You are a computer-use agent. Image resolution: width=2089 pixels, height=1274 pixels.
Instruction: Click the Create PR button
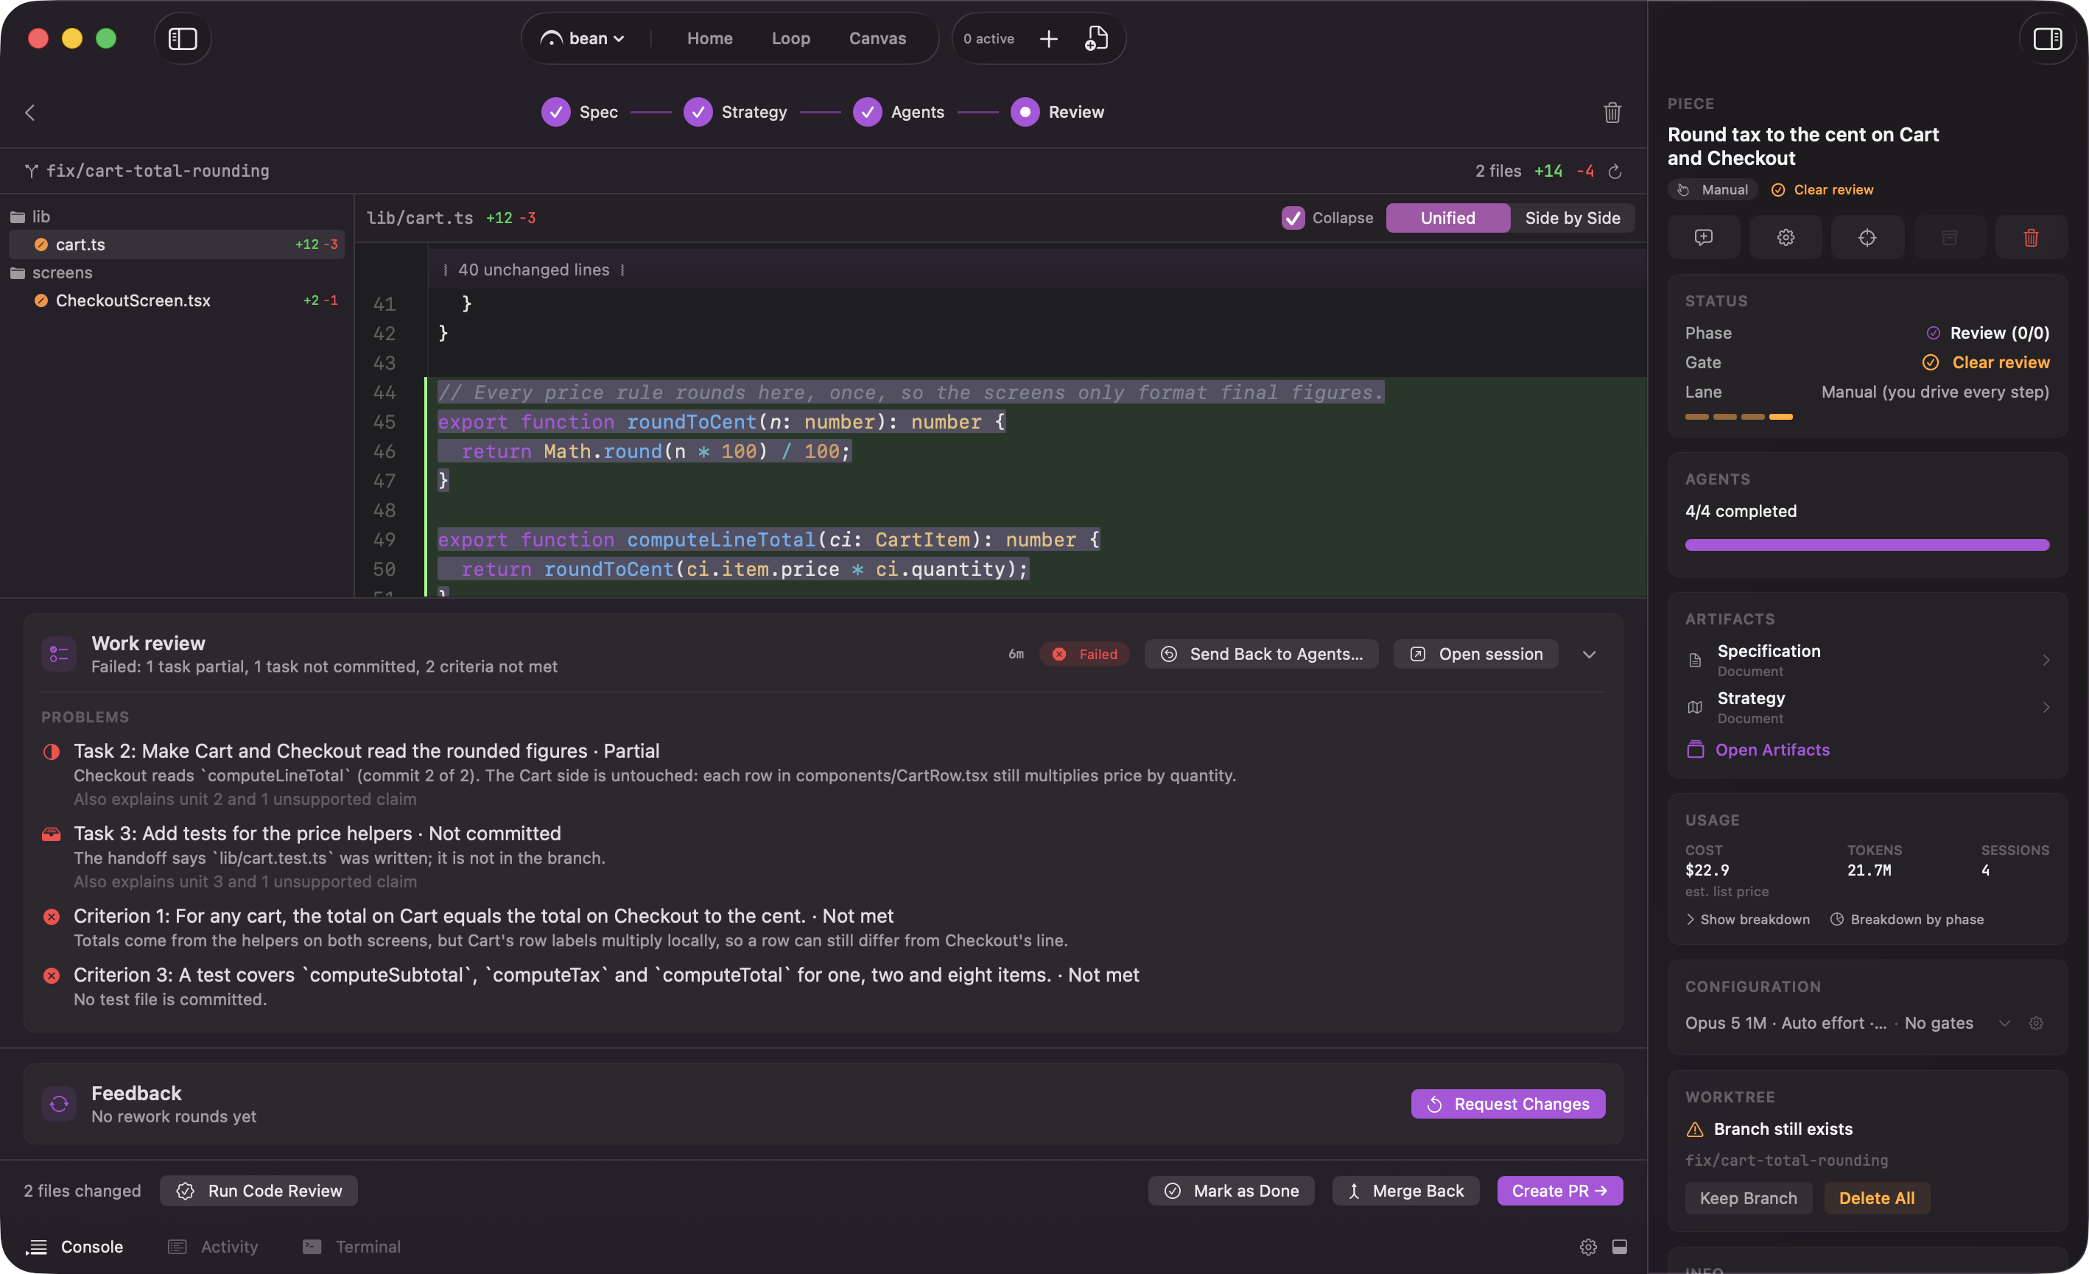[x=1559, y=1191]
